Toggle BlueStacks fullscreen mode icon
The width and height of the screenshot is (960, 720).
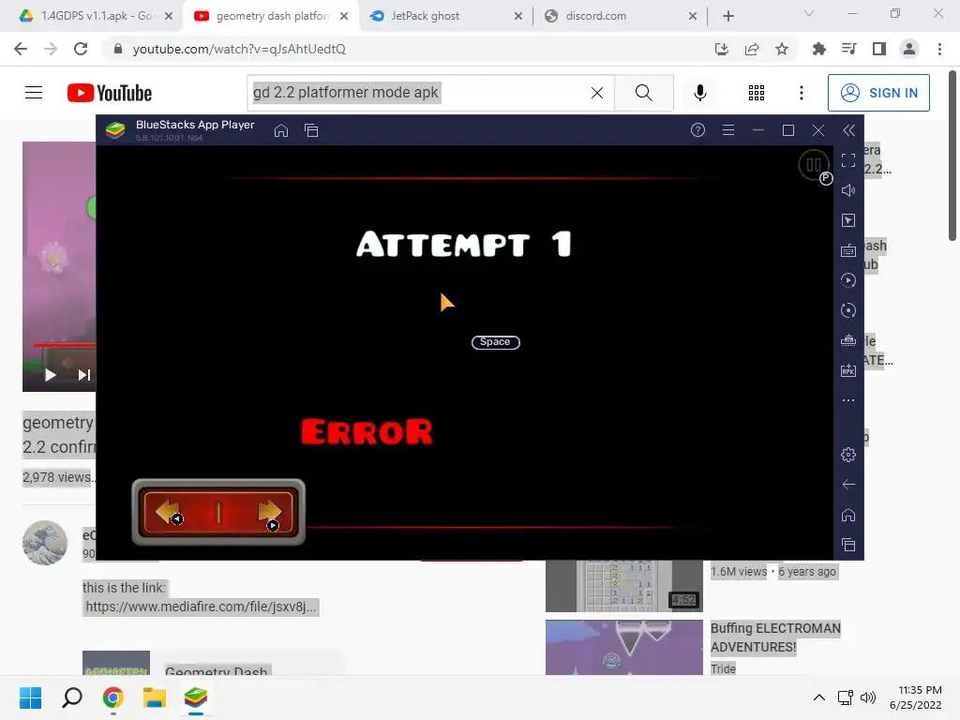(847, 160)
